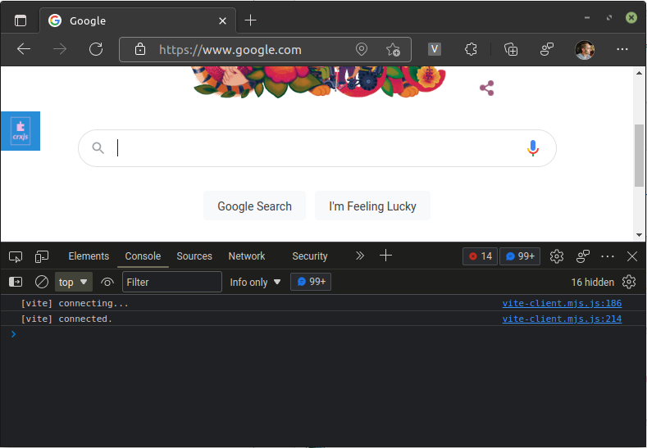Click the page scroll up arrow
The width and height of the screenshot is (647, 448).
click(x=639, y=73)
